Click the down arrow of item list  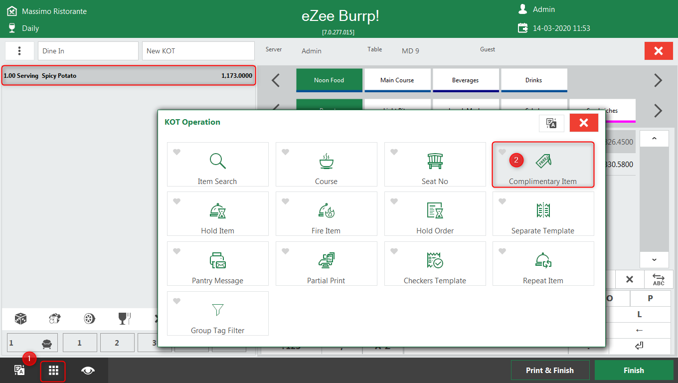tap(654, 259)
